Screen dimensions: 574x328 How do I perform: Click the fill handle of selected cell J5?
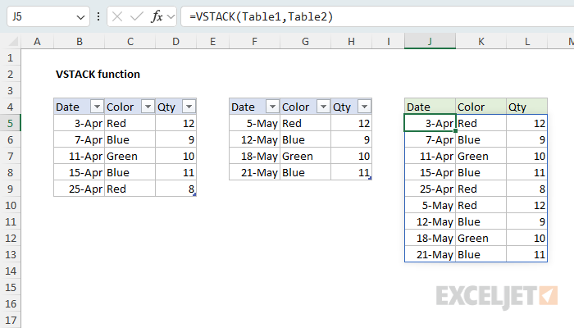[455, 130]
